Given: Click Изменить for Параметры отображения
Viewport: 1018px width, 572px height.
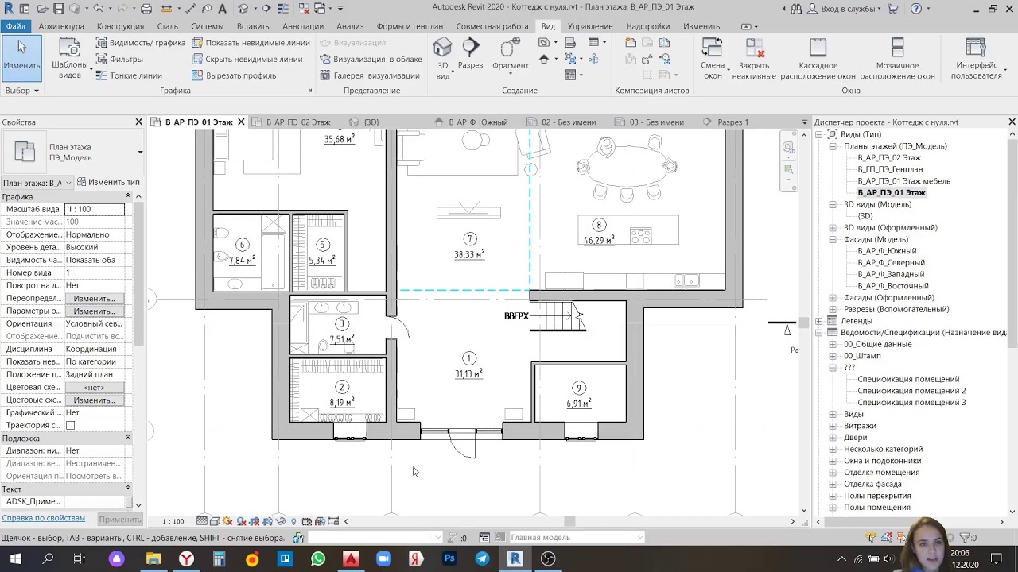Looking at the screenshot, I should point(95,311).
